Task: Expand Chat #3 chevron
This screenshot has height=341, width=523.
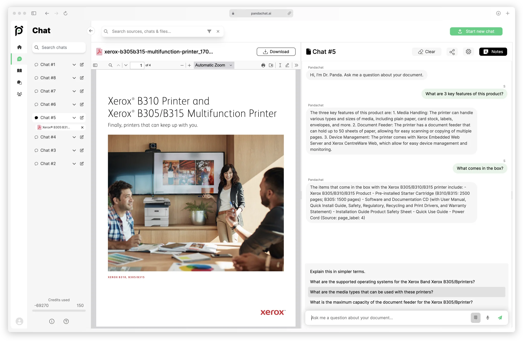Action: pos(74,150)
